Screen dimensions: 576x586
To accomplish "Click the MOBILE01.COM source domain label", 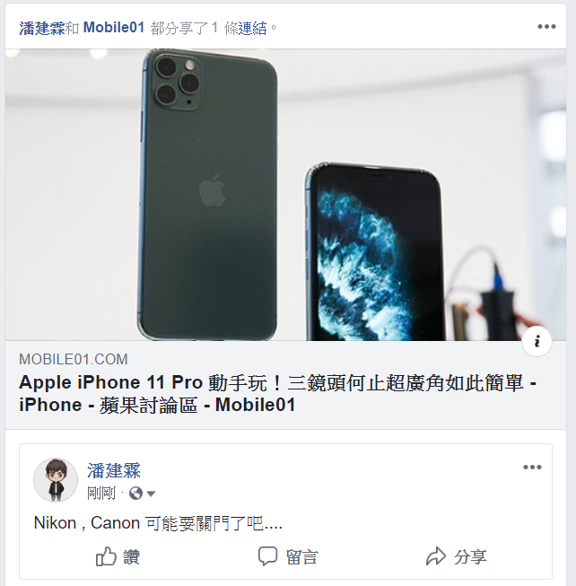I will tap(74, 360).
